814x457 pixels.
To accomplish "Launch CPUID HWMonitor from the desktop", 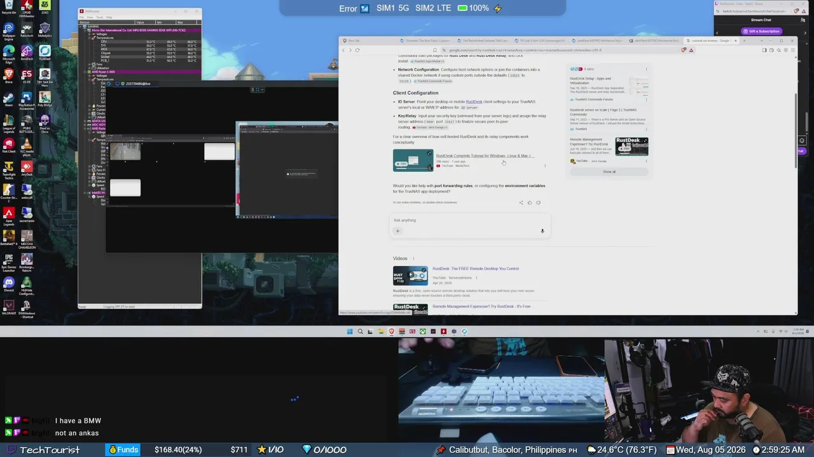I will (27, 8).
